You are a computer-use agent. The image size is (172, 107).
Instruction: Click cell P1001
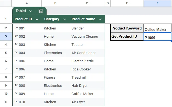[27, 28]
